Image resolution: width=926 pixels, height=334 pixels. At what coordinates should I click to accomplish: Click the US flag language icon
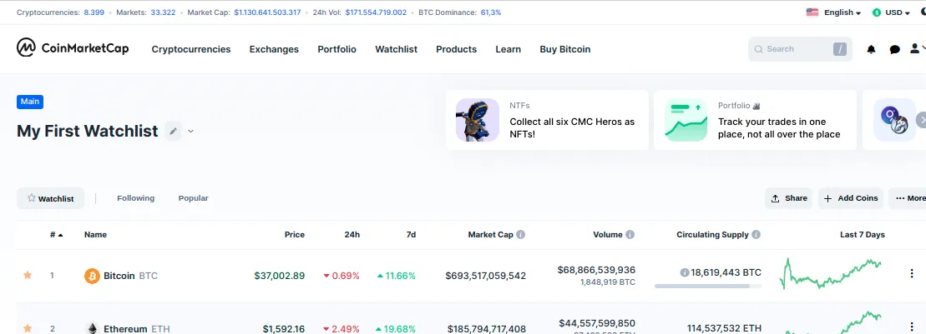pyautogui.click(x=812, y=12)
